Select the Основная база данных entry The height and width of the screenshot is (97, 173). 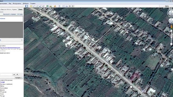click(6, 80)
